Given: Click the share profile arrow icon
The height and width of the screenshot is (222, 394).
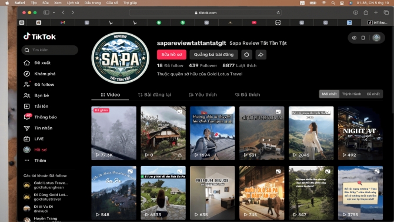Looking at the screenshot, I should (261, 55).
